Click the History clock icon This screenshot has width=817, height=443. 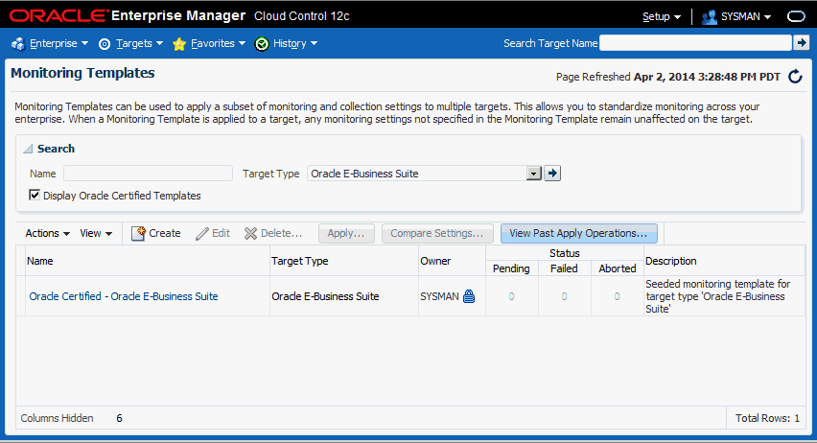[262, 44]
